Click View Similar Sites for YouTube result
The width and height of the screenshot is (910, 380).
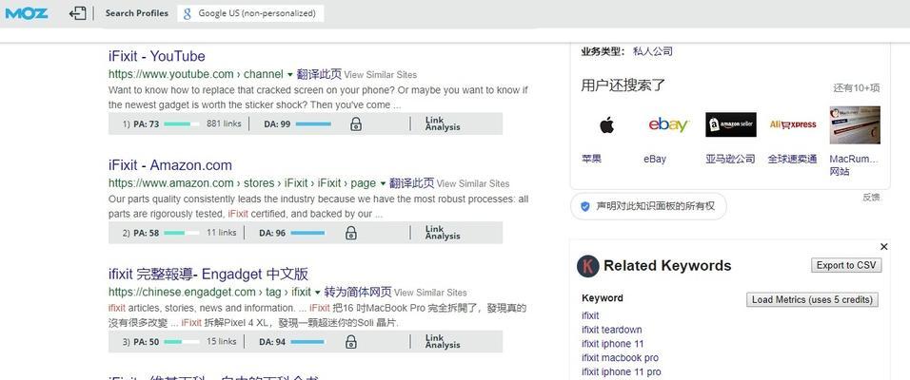(380, 75)
